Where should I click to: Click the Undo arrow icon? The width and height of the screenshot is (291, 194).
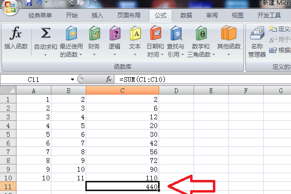pyautogui.click(x=39, y=2)
